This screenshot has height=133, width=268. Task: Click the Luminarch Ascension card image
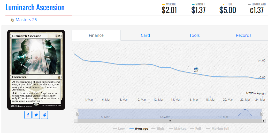[x=36, y=70]
